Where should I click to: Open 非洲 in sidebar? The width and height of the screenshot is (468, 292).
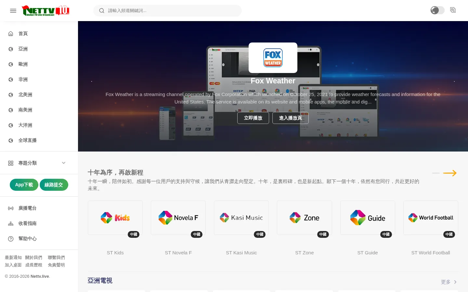(x=23, y=79)
